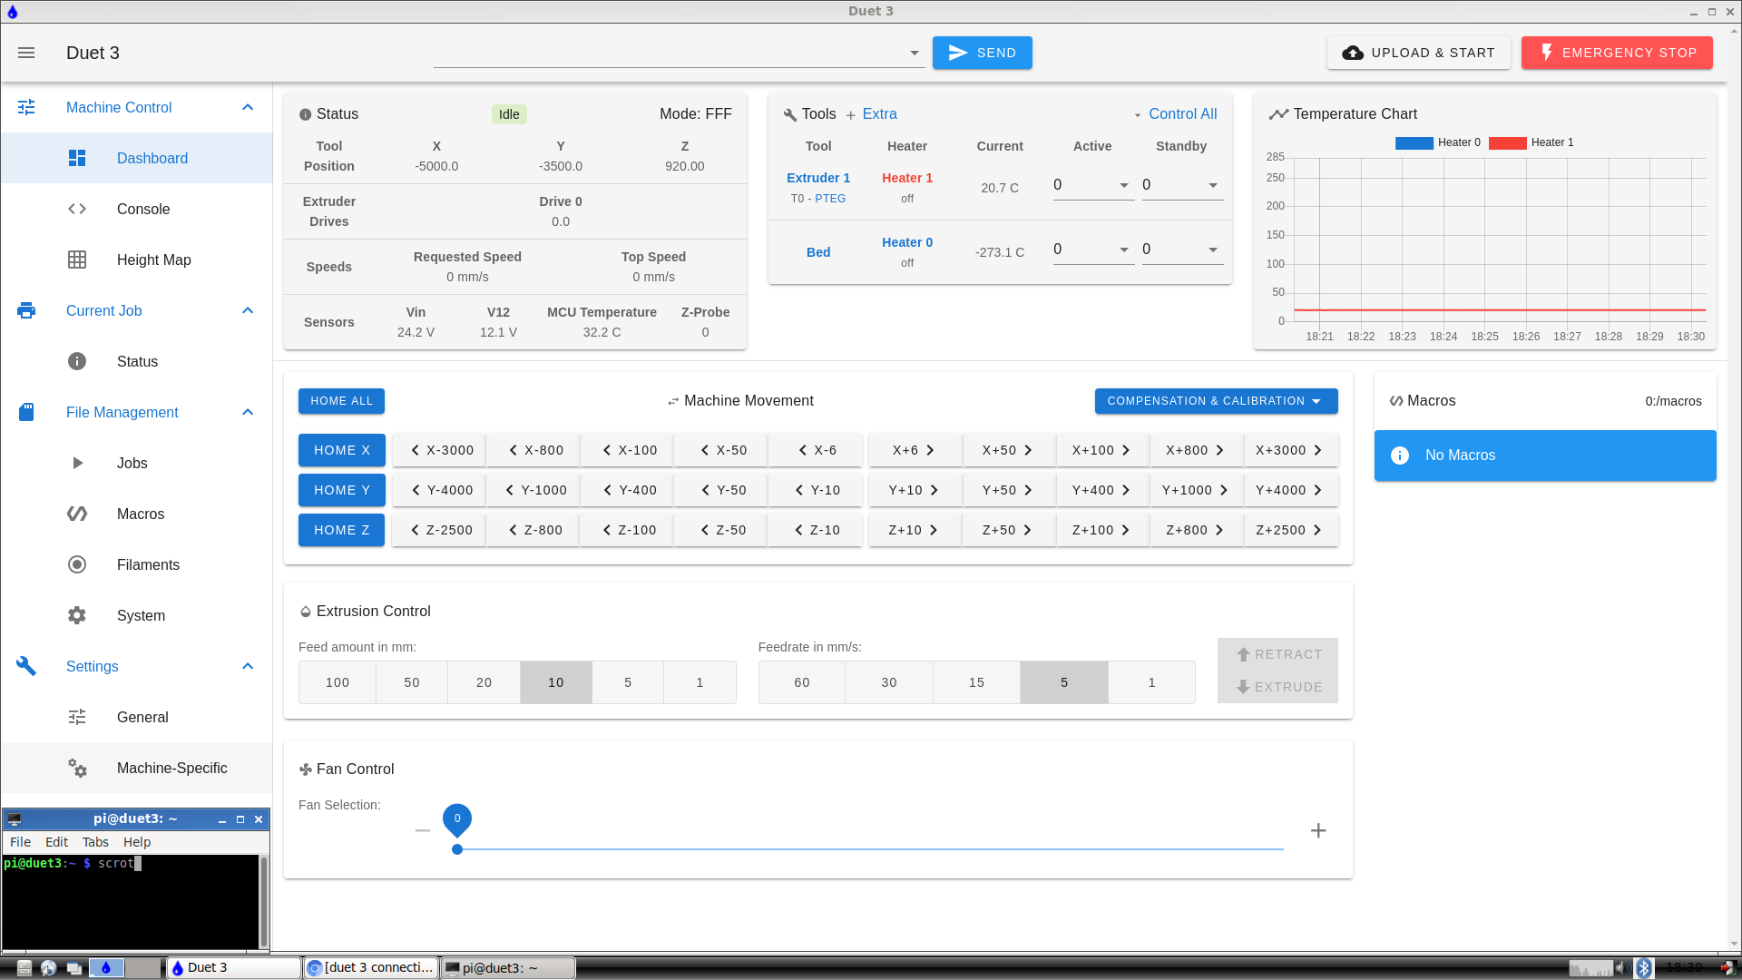Open the terminal Help menu
This screenshot has height=980, width=1742.
[137, 842]
